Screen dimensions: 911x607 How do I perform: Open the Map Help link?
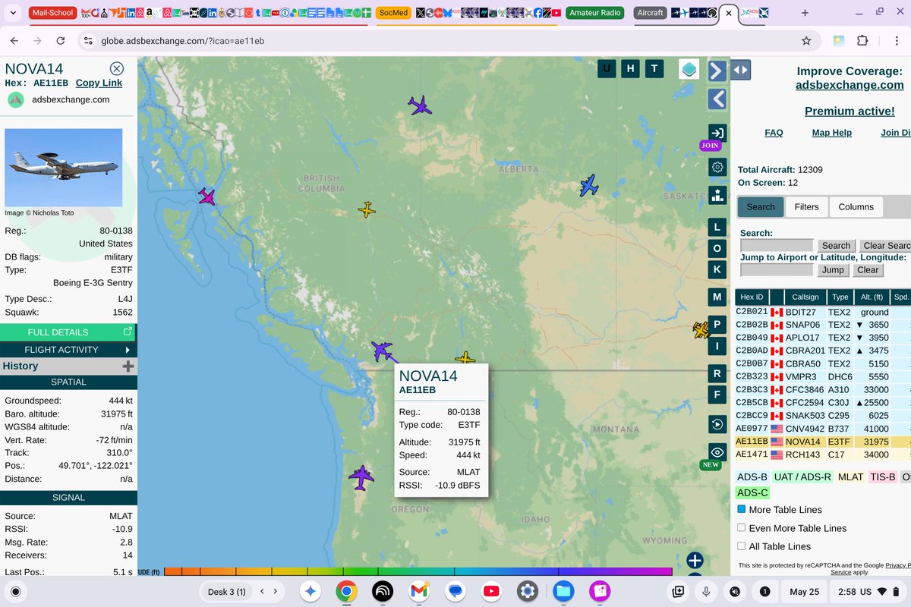[x=832, y=133]
